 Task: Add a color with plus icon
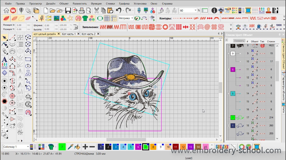coord(85,147)
